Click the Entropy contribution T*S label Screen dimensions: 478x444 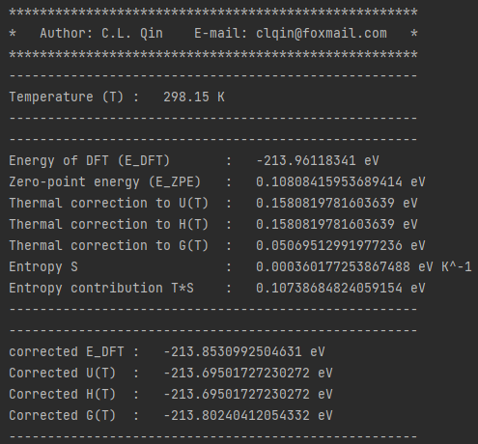101,289
